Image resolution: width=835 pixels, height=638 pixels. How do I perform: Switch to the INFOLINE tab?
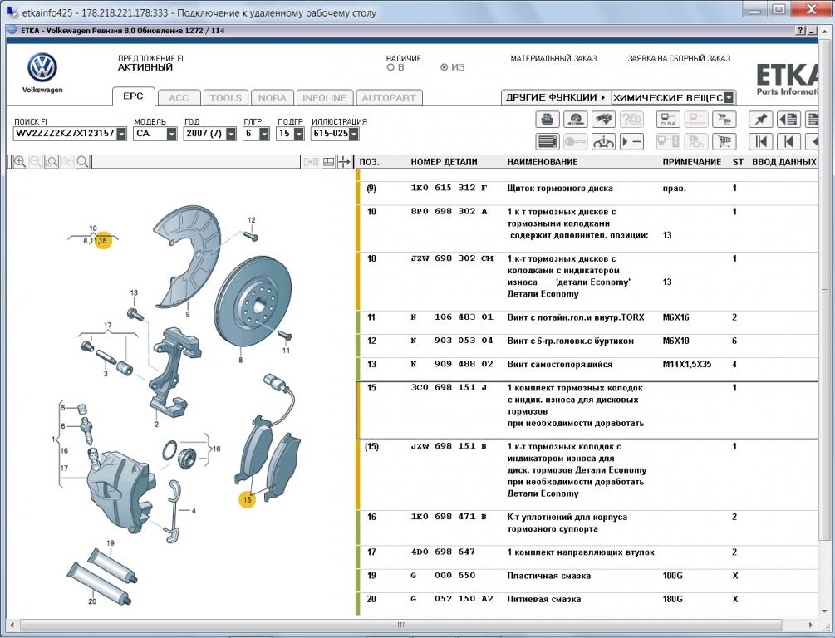pyautogui.click(x=325, y=98)
